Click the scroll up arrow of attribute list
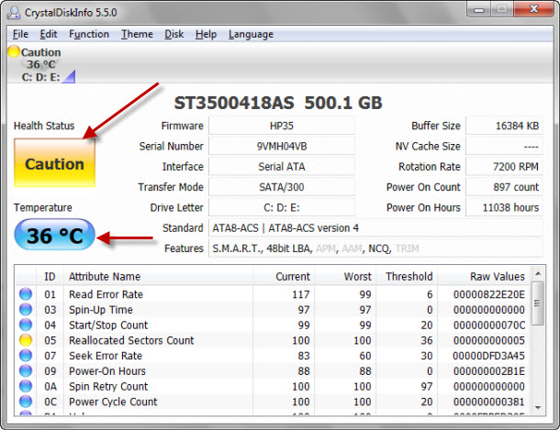The height and width of the screenshot is (430, 560). tap(538, 274)
